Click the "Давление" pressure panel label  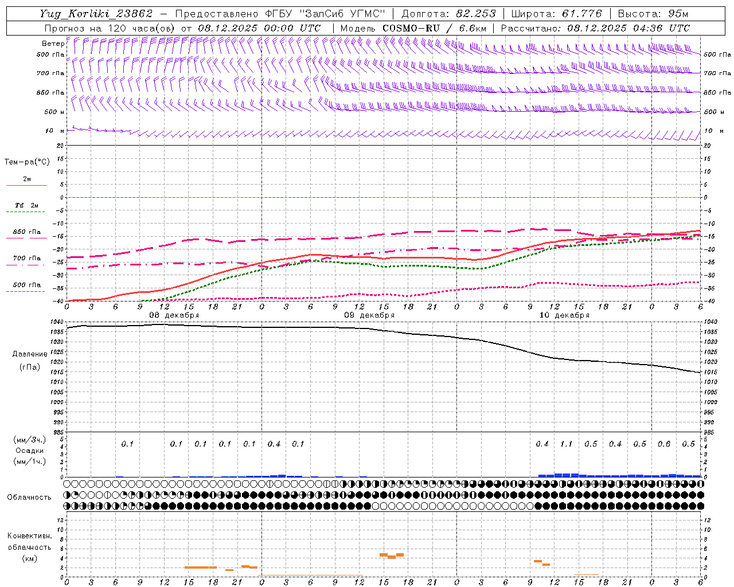[x=30, y=354]
